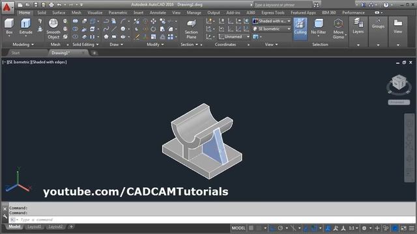Click the Smooth Object mesh tool

click(53, 29)
